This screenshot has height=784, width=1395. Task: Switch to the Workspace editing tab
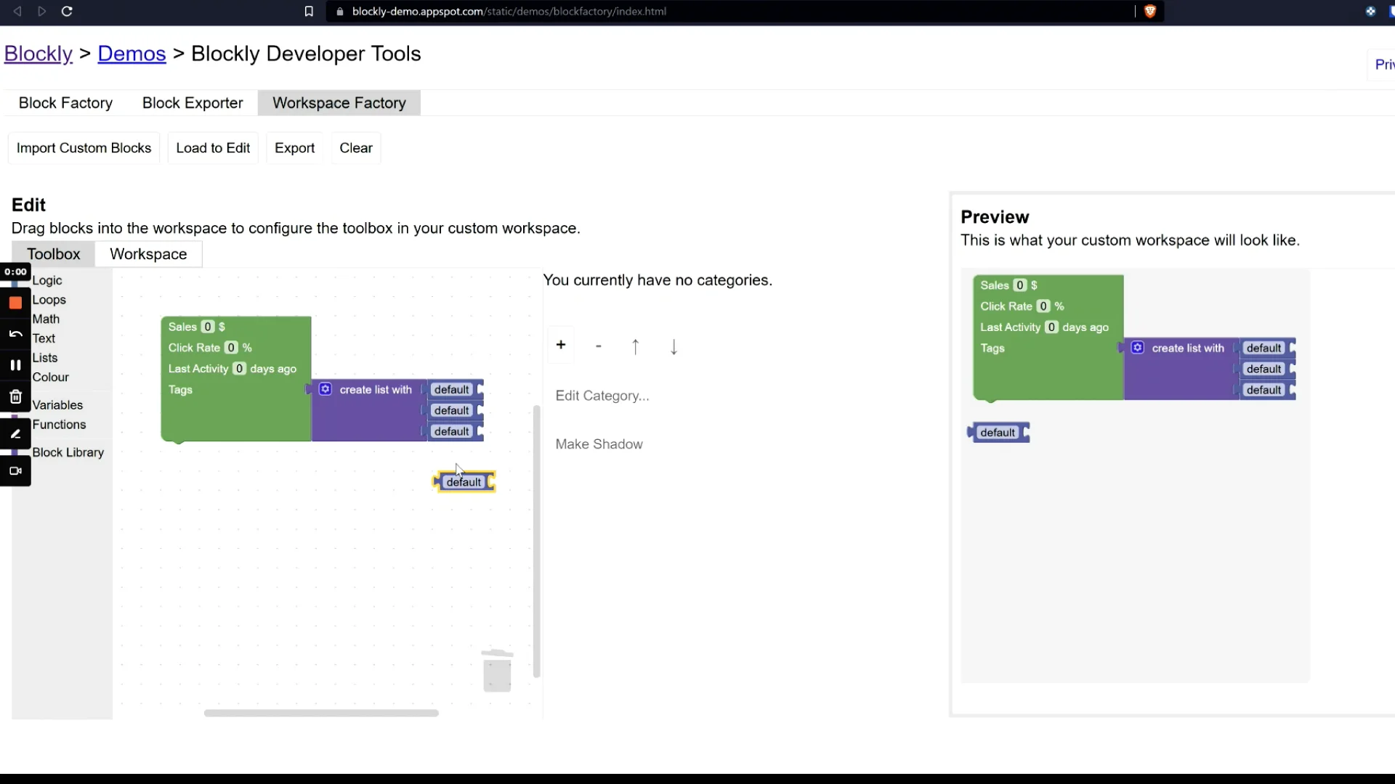[148, 254]
